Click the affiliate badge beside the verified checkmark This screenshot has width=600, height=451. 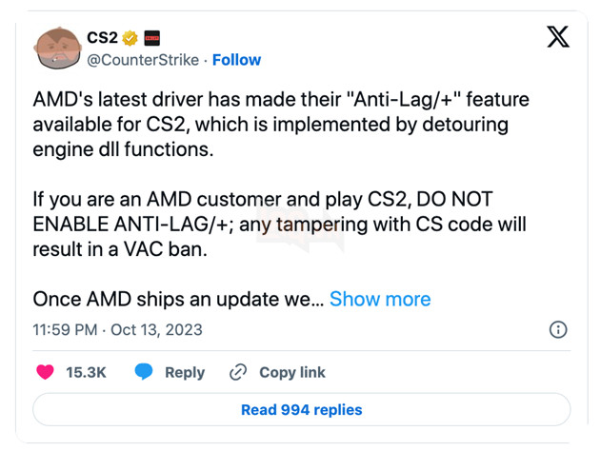(151, 38)
